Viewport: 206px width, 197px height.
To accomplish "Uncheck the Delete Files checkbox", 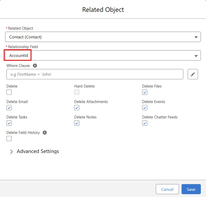I will tap(145, 92).
